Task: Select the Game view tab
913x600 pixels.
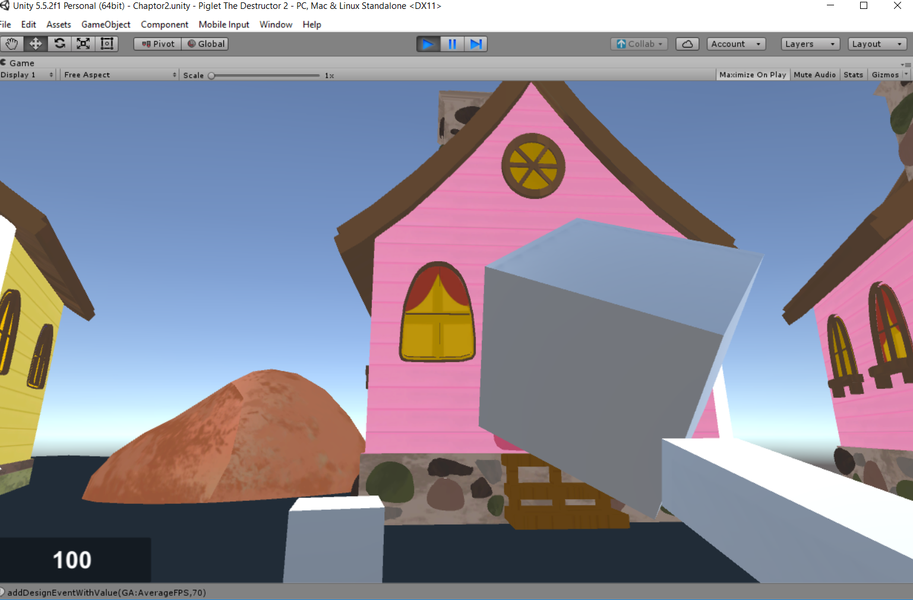Action: (x=18, y=63)
